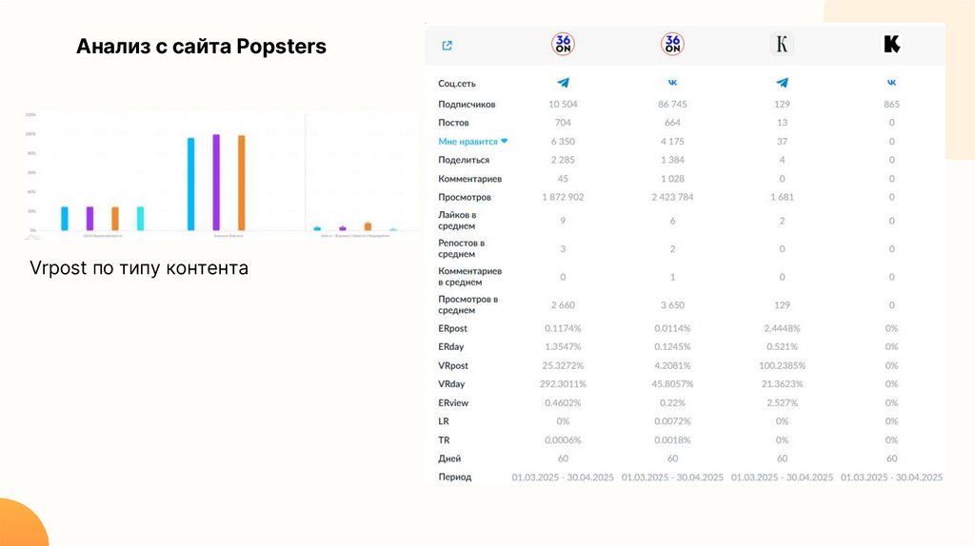Click the 'ERpost' row label
Viewport: 975px width, 546px height.
point(452,328)
